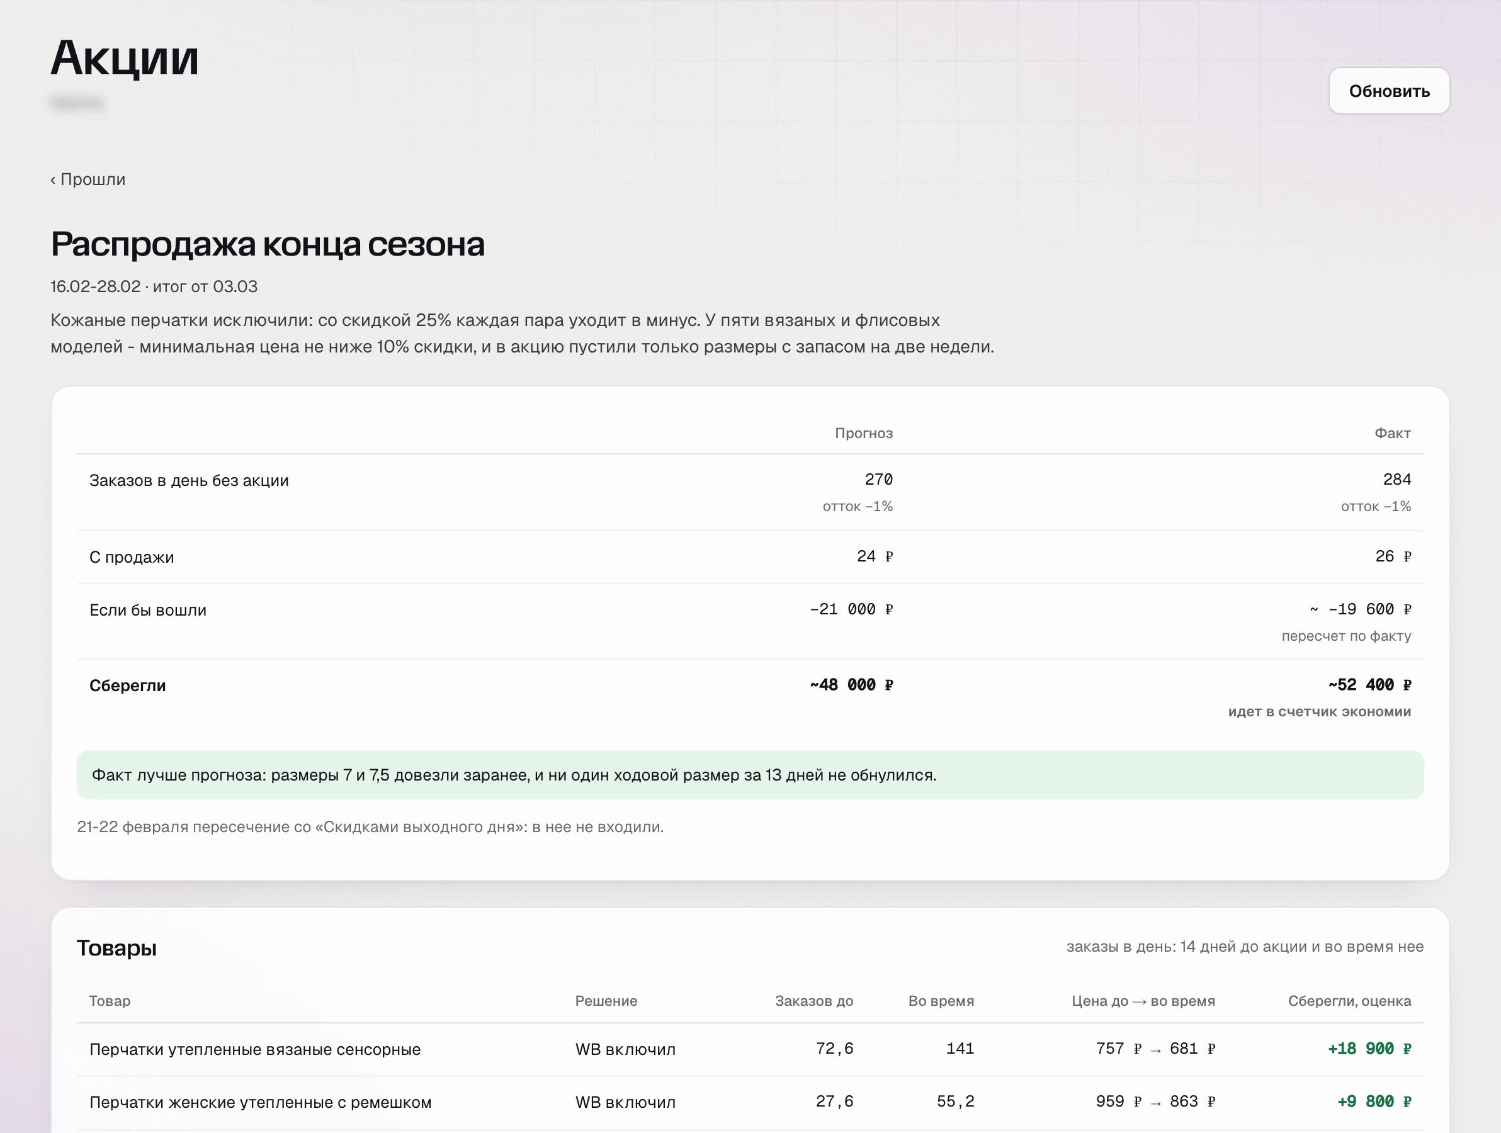Click during-promo value 55,2
The image size is (1501, 1133).
(x=955, y=1102)
